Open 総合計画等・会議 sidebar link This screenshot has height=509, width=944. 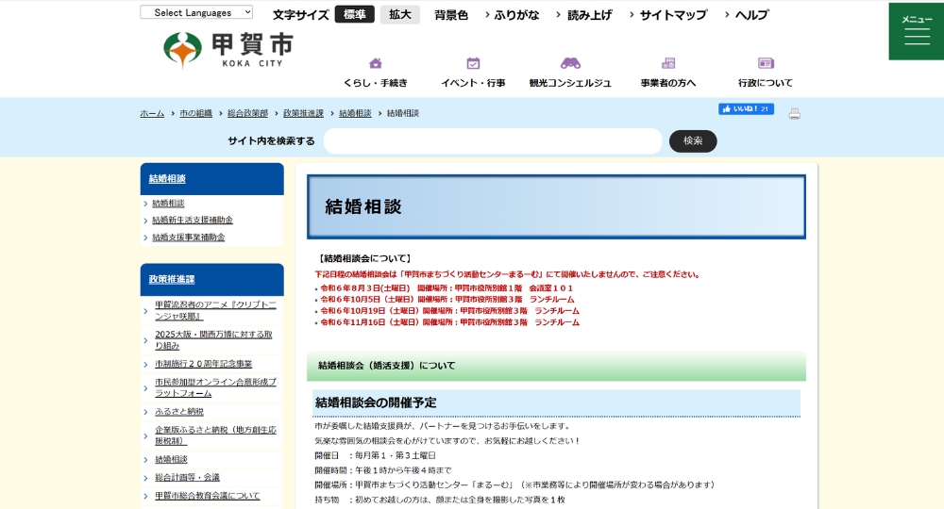[187, 477]
